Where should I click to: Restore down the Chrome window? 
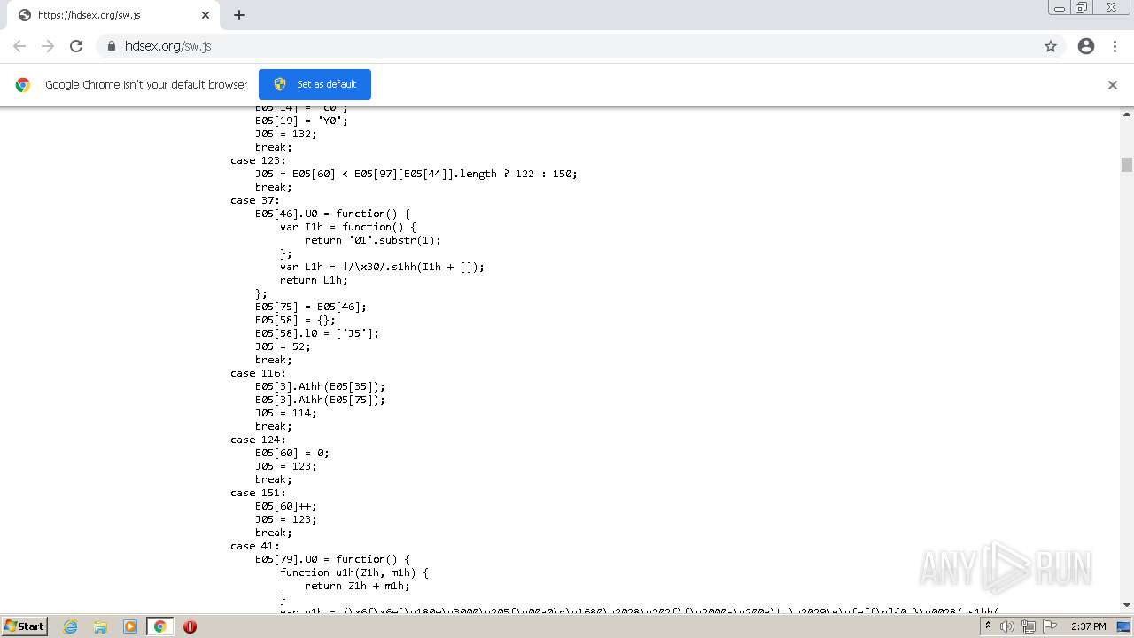(1082, 8)
